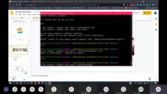Click the get add-ons plus icon
This screenshot has height=94, width=167.
pos(156,38)
